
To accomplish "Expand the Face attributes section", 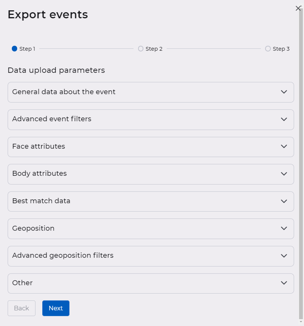I will point(151,147).
